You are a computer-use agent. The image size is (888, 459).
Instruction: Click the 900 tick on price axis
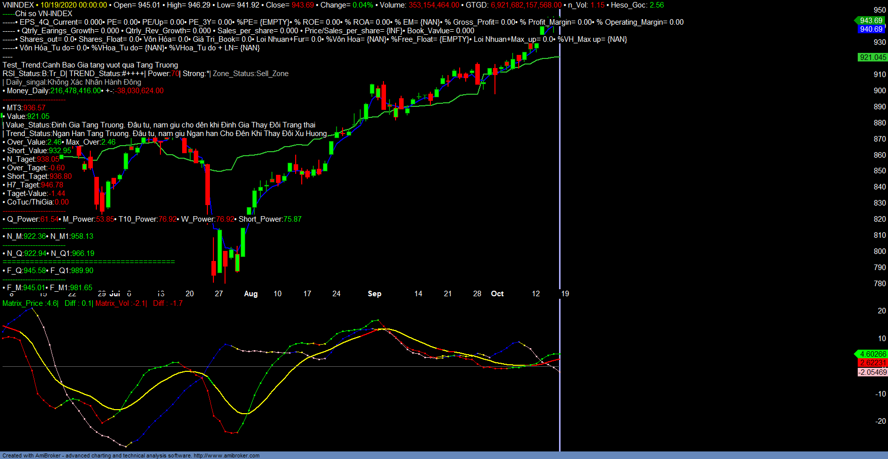[x=879, y=91]
